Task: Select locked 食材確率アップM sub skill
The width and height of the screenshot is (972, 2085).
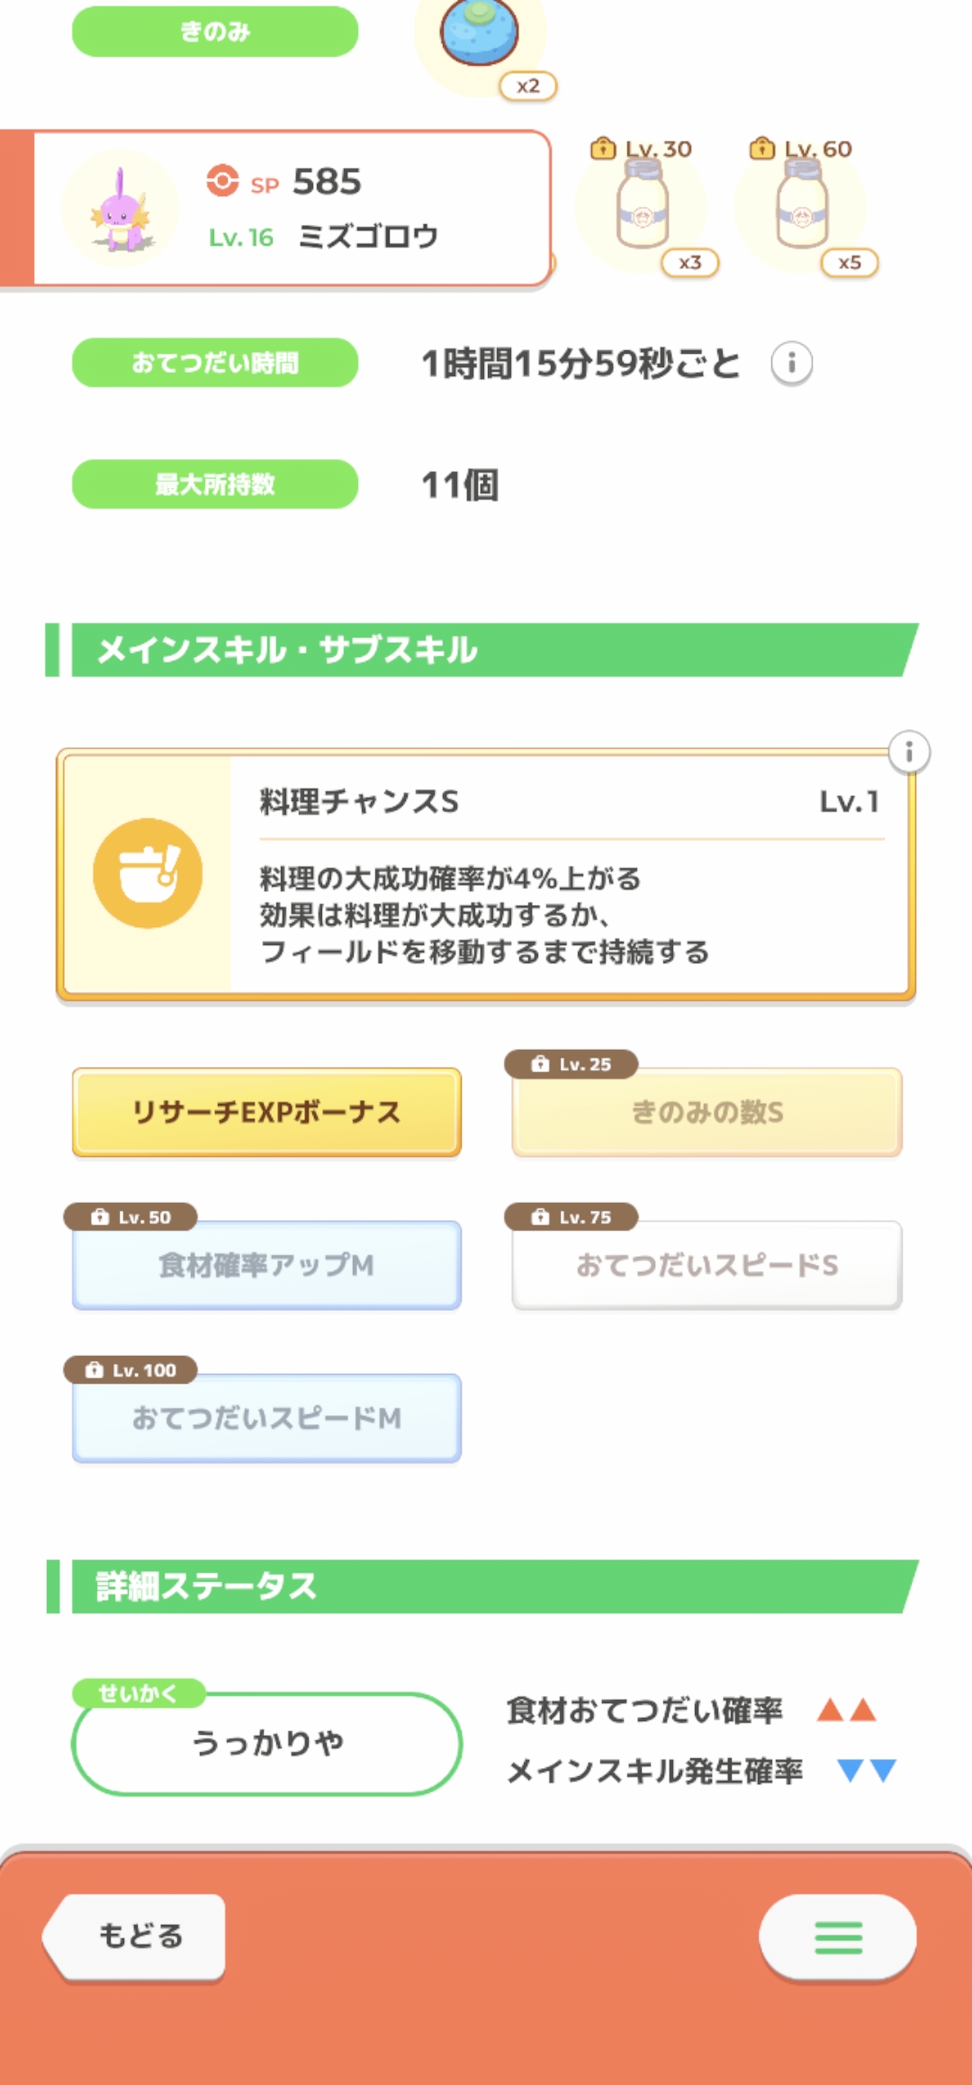Action: point(266,1266)
